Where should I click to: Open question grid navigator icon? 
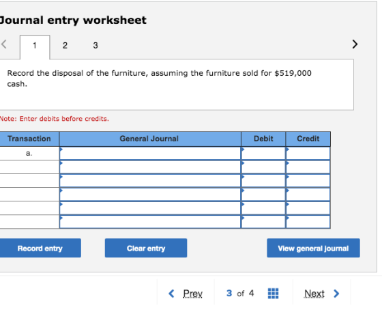(x=273, y=293)
